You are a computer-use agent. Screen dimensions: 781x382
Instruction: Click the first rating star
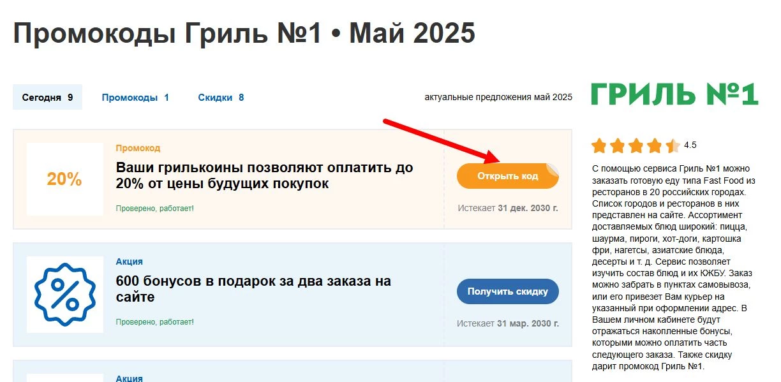click(x=599, y=145)
